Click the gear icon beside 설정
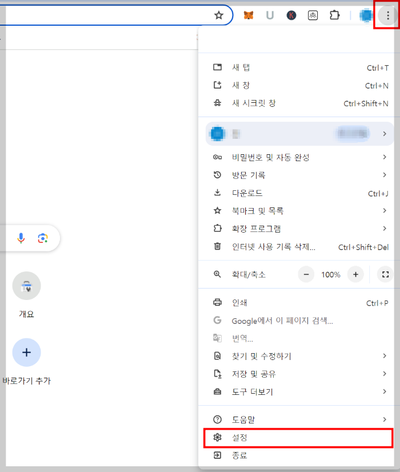This screenshot has width=400, height=472. 217,437
